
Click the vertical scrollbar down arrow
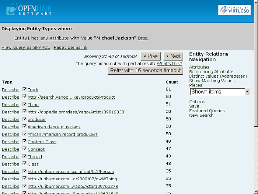coord(256,191)
